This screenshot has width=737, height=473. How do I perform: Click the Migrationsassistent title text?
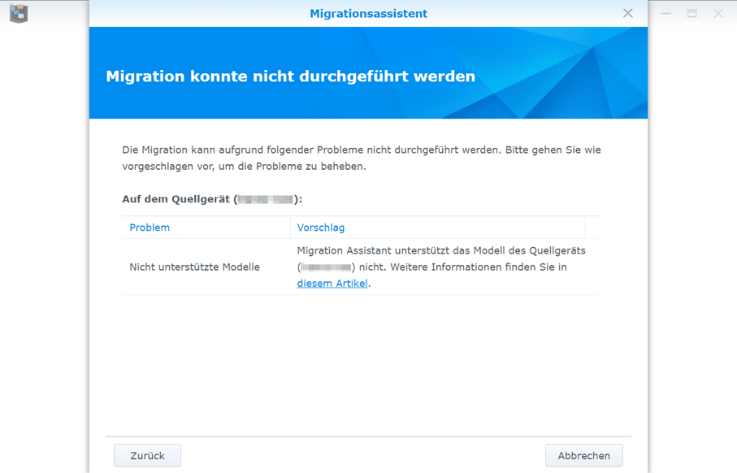pos(369,14)
